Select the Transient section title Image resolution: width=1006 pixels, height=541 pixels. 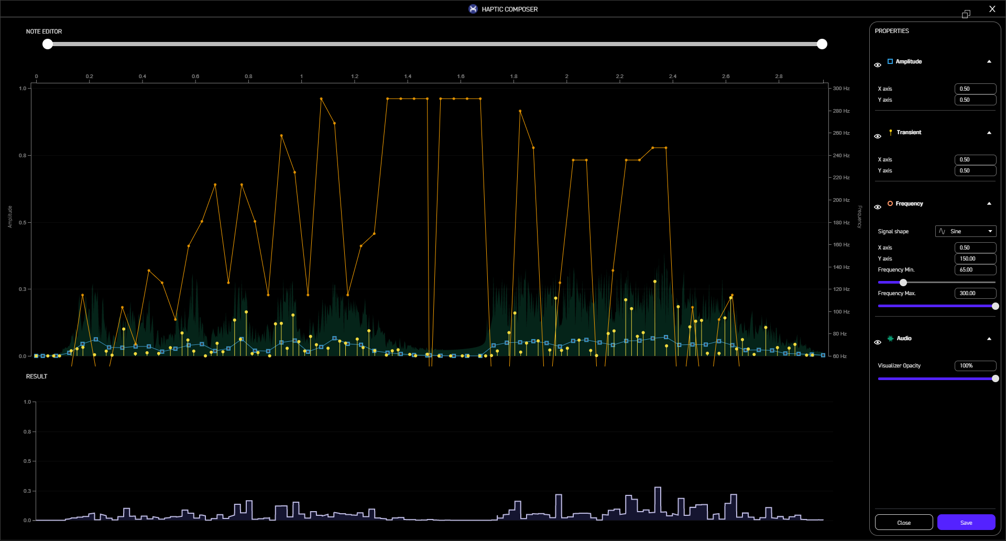(909, 132)
